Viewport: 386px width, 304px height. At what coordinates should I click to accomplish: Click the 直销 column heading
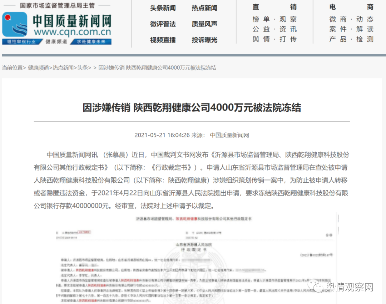pos(274,7)
